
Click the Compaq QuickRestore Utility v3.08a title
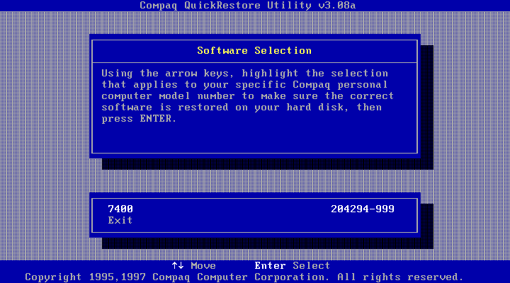pyautogui.click(x=248, y=6)
